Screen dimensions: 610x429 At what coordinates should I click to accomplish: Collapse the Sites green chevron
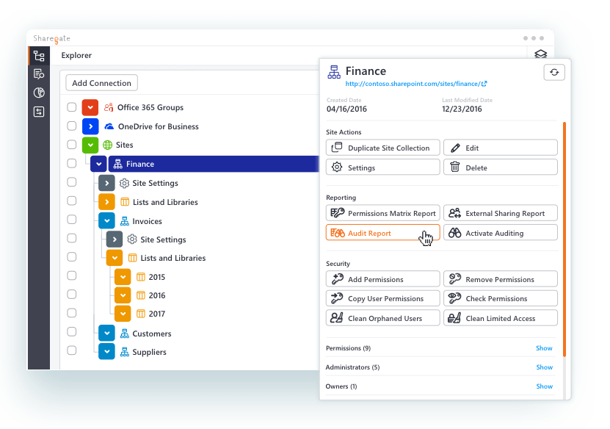pos(90,145)
